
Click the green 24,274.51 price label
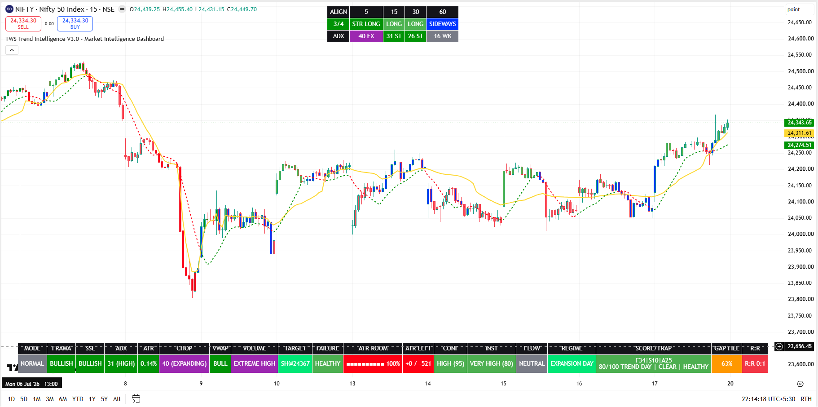[799, 145]
